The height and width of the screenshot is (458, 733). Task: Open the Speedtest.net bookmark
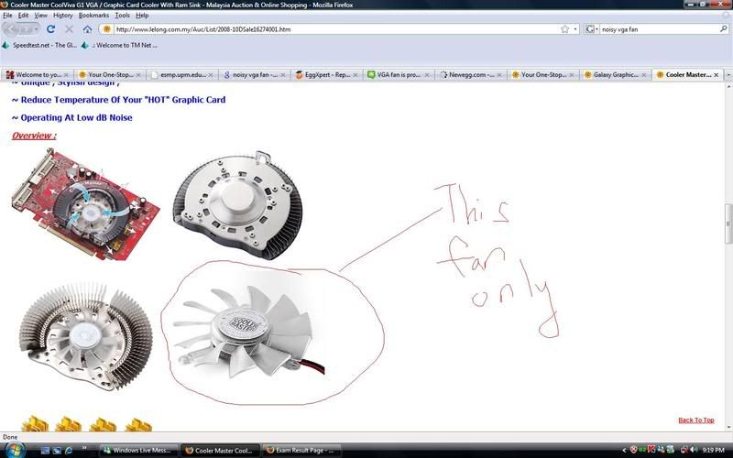pos(39,45)
